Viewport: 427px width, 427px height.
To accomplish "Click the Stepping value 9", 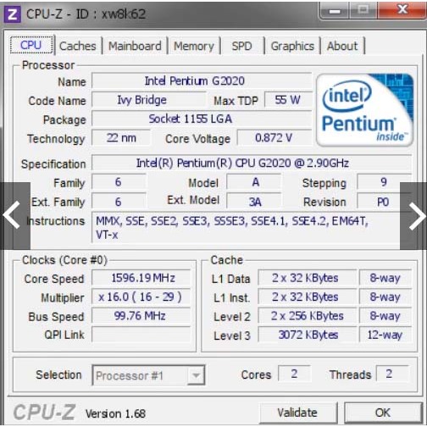I will [x=384, y=182].
